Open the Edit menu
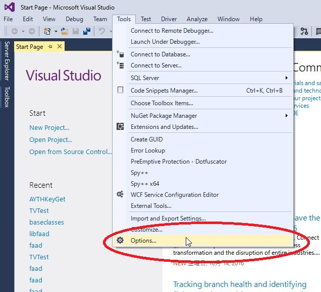The height and width of the screenshot is (292, 321). tap(28, 19)
